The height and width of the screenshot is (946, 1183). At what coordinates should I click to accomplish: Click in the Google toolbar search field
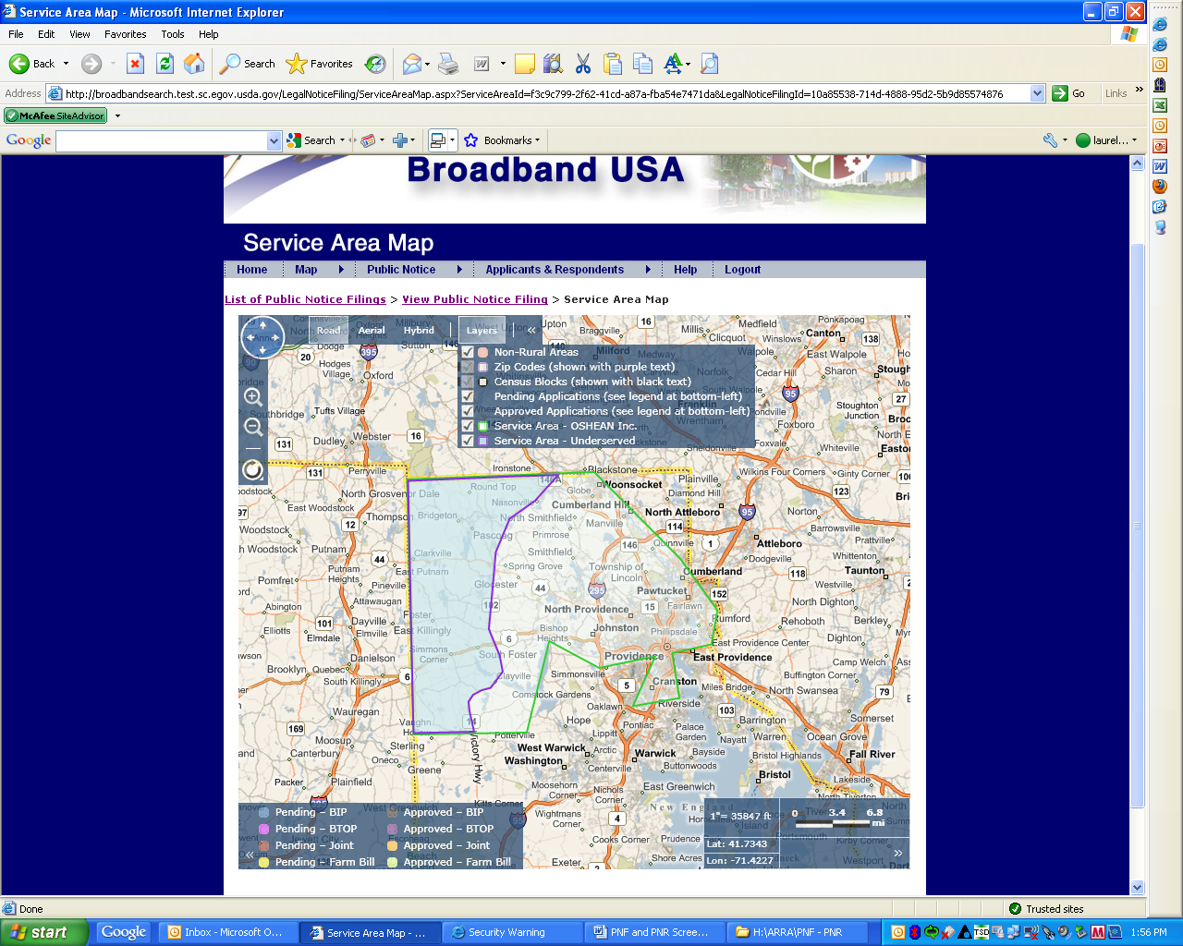162,140
